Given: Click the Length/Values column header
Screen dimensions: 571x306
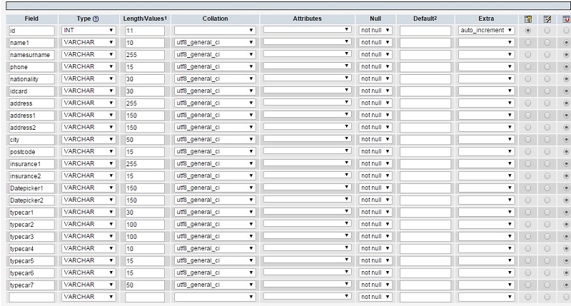Looking at the screenshot, I should pyautogui.click(x=145, y=19).
